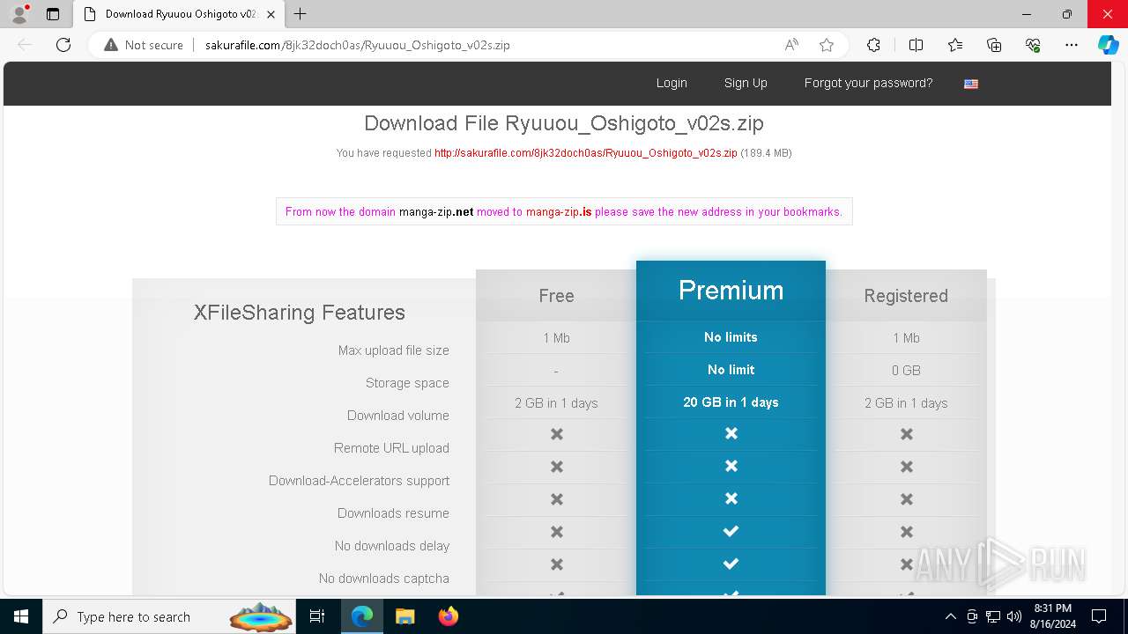This screenshot has width=1128, height=634.
Task: Open the notification center icon
Action: tap(1099, 616)
